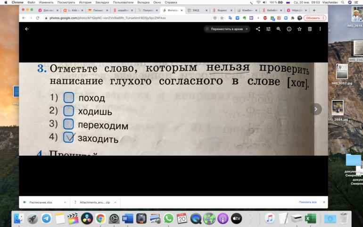The height and width of the screenshot is (227, 363).
Task: Open IMG_2664.jpg thumbnail on desktop
Action: (338, 108)
